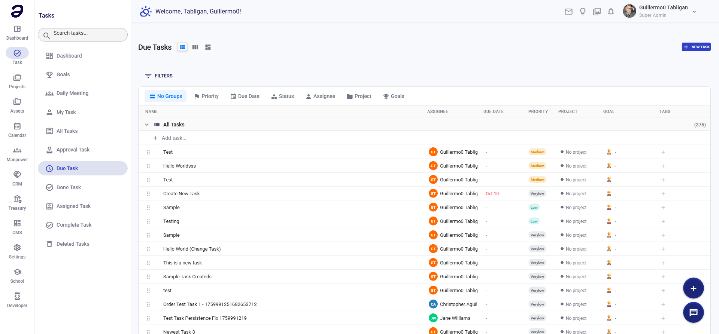719x334 pixels.
Task: Switch to grid card view
Action: tap(208, 47)
